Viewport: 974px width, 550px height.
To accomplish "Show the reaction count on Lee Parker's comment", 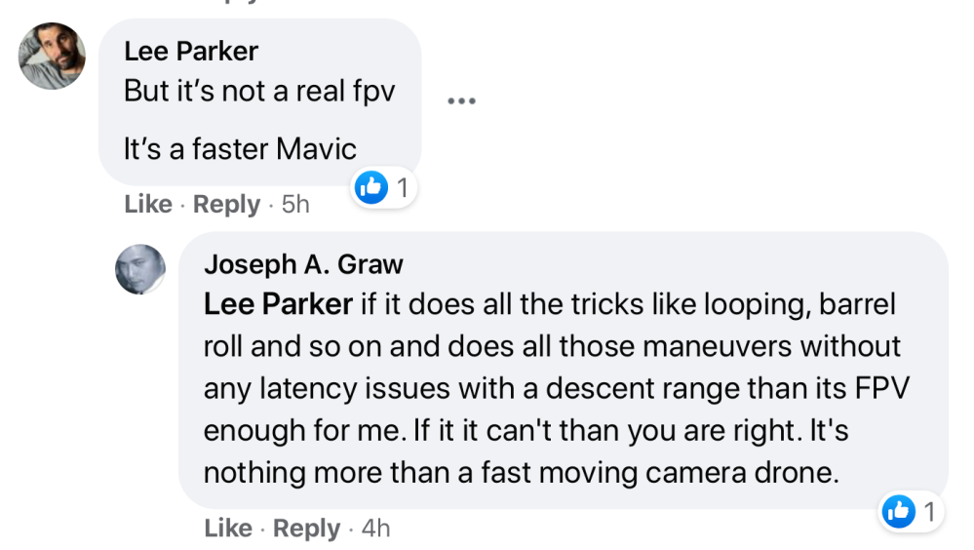I will 401,187.
